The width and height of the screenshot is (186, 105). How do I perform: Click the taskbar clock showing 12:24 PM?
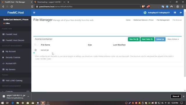(175, 103)
